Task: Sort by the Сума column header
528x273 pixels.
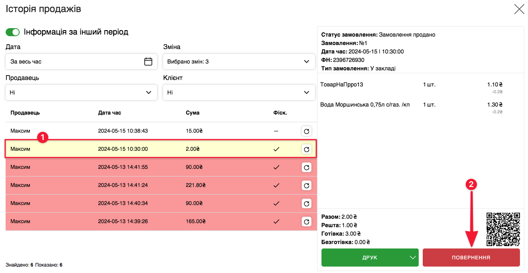Action: 192,113
